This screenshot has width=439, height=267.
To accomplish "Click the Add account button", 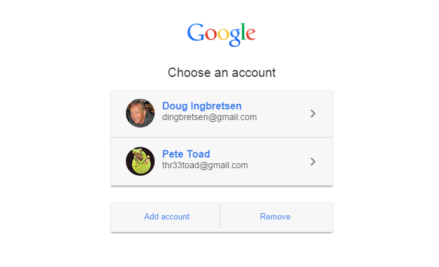I will point(165,217).
